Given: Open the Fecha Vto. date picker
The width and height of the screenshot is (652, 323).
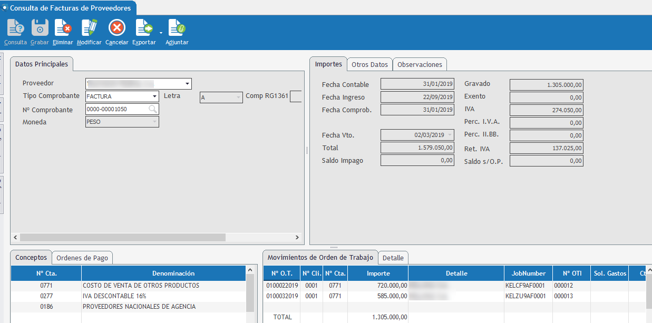Looking at the screenshot, I should (449, 135).
